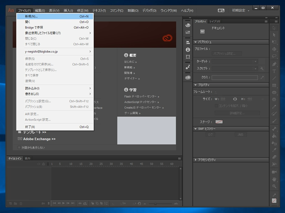Select the Lasso tool

(274, 56)
